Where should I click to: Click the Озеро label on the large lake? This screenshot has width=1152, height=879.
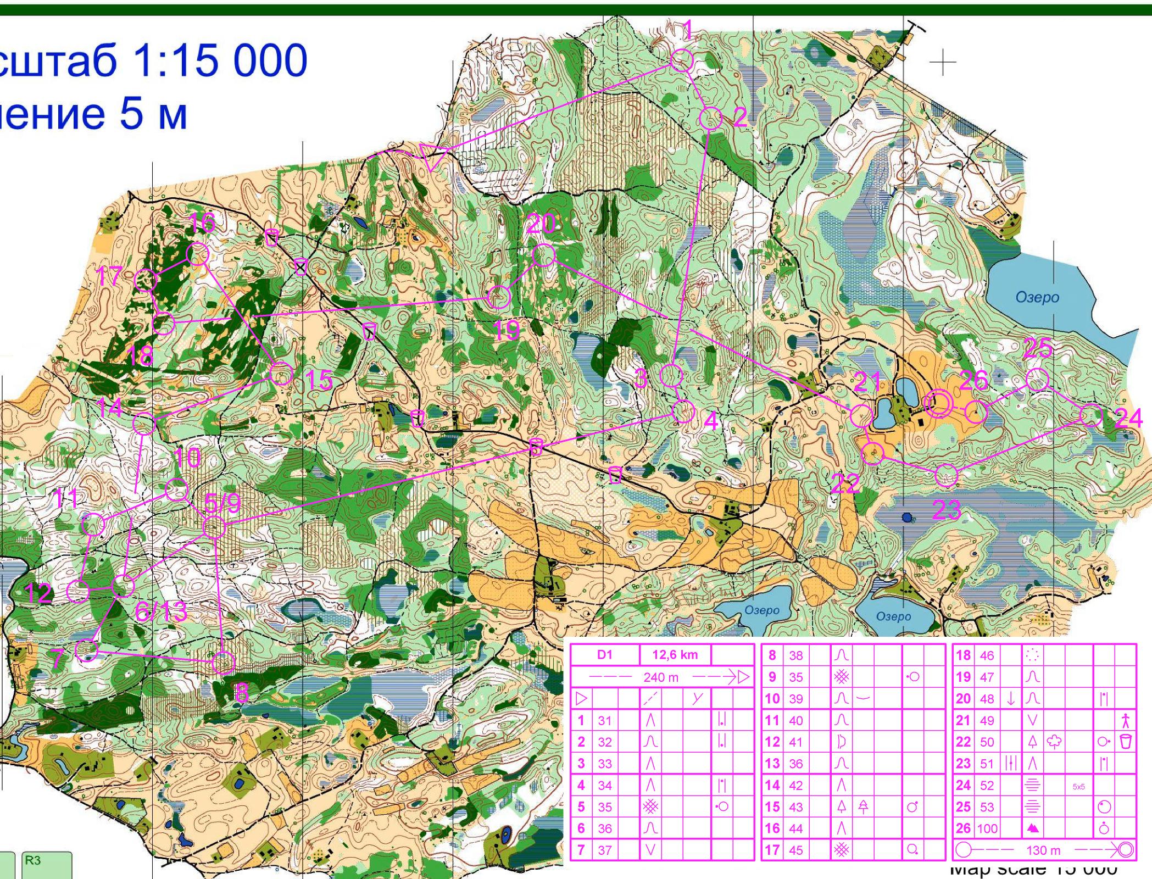coord(1037,297)
